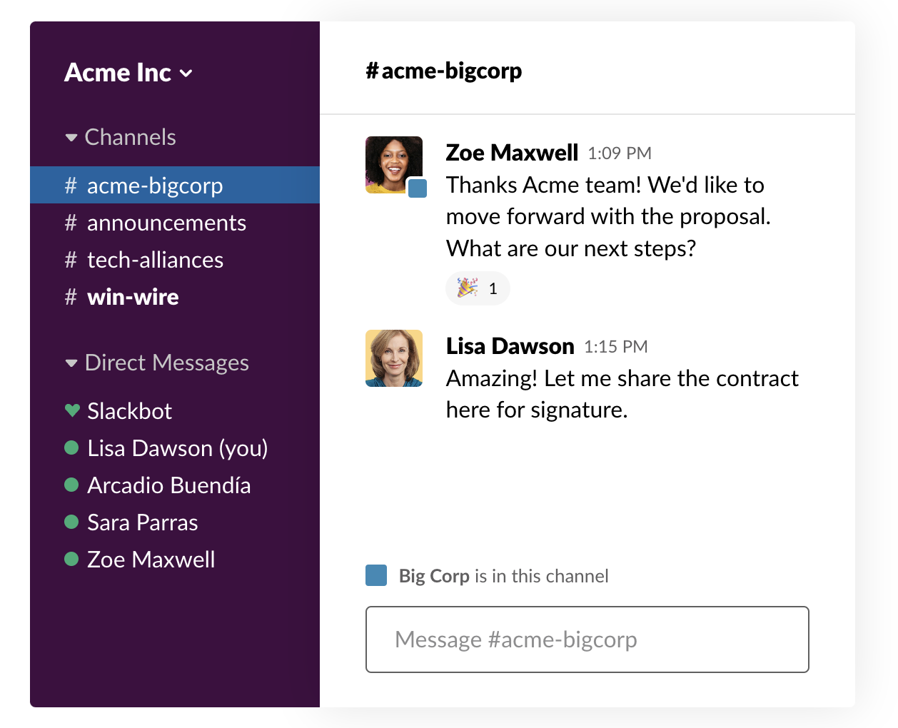Click Lisa Dawson's profile avatar
898x728 pixels.
(x=394, y=358)
